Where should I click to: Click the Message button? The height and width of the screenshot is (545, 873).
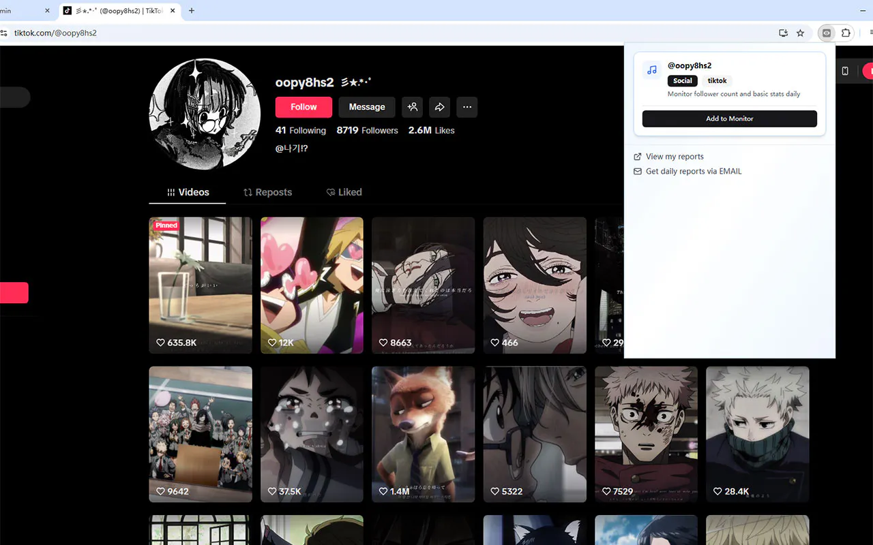click(367, 107)
